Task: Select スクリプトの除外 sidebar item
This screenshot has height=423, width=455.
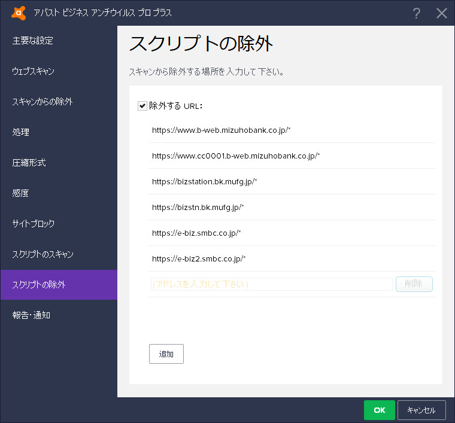Action: (x=59, y=285)
